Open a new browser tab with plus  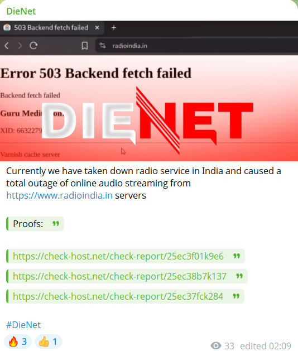point(114,28)
